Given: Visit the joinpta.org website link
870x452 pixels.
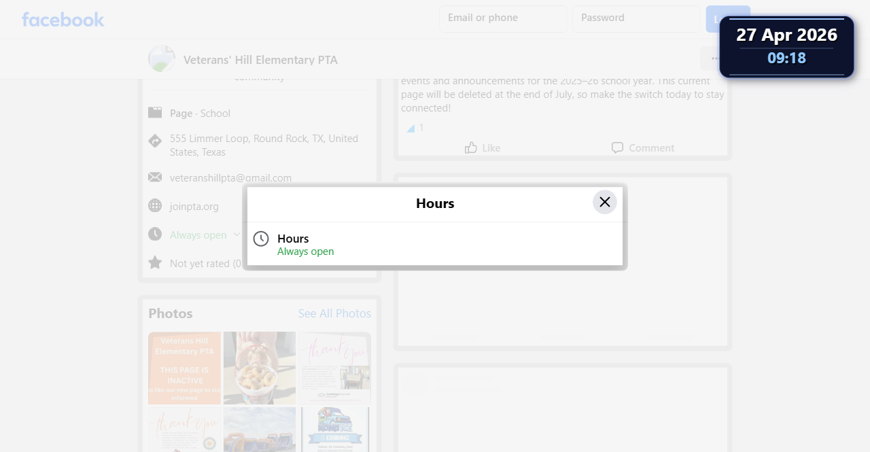Looking at the screenshot, I should (194, 206).
